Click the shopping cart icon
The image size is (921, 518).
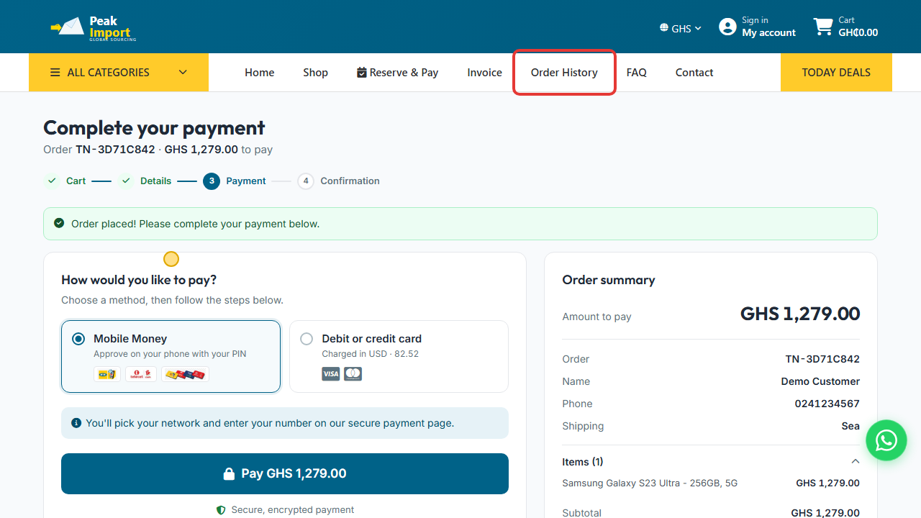click(x=823, y=27)
